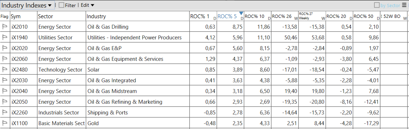Flag the iX2260 Shipping & Ports row

(x=4, y=113)
